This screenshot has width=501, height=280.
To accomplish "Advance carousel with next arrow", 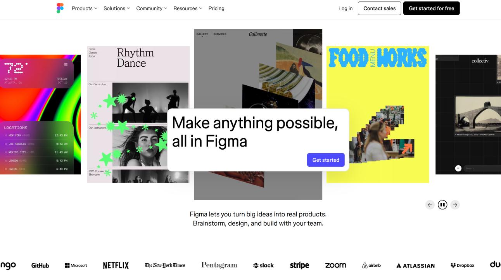I will click(x=455, y=205).
